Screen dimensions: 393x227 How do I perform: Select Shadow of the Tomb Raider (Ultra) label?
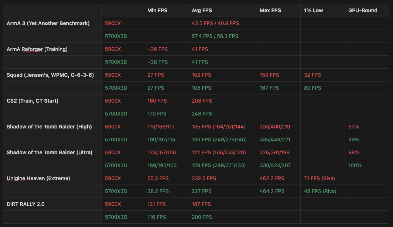(49, 152)
